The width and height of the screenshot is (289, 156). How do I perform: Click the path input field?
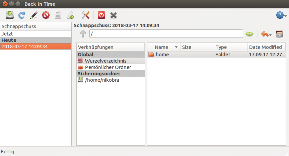click(166, 34)
